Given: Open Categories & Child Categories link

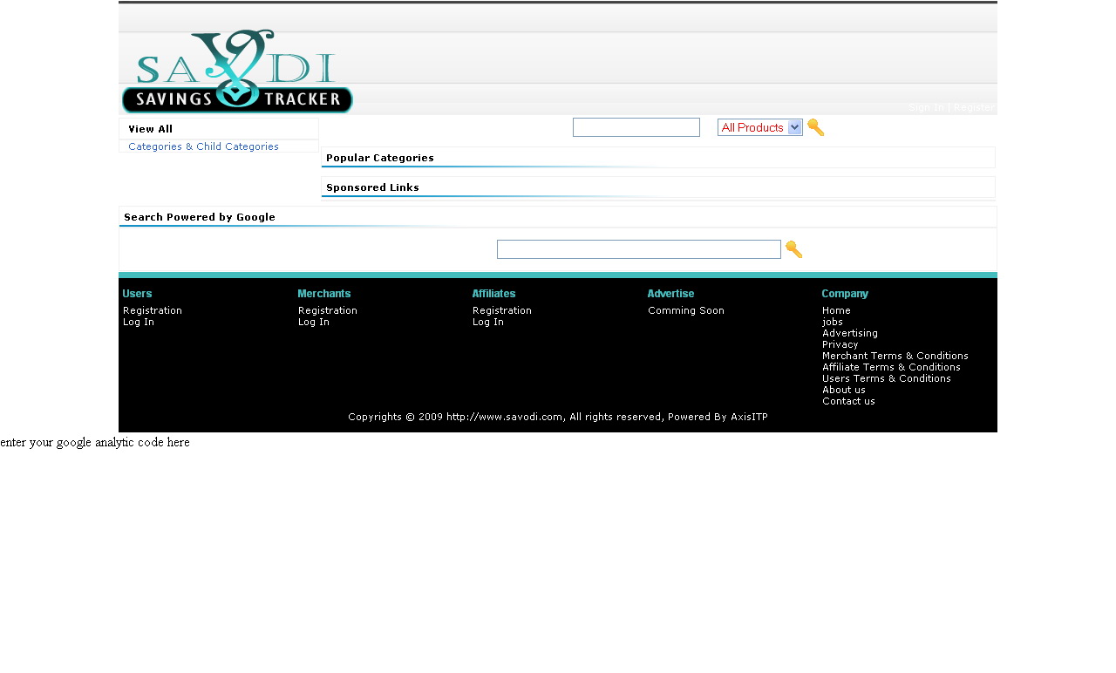Looking at the screenshot, I should point(203,146).
